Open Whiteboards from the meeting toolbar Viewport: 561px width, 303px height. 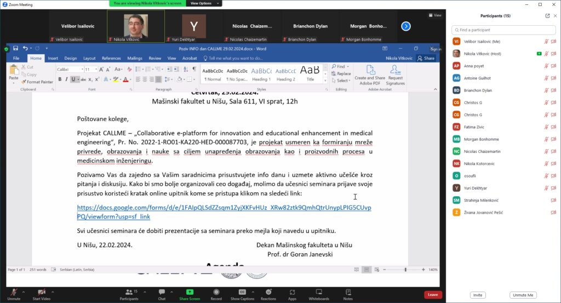(x=319, y=293)
